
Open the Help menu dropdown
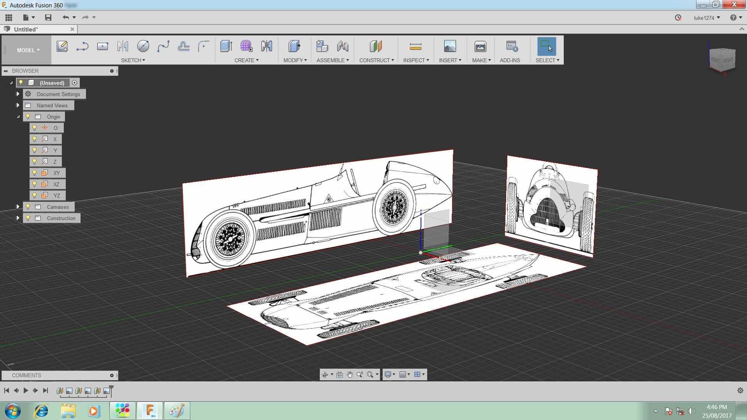[736, 18]
